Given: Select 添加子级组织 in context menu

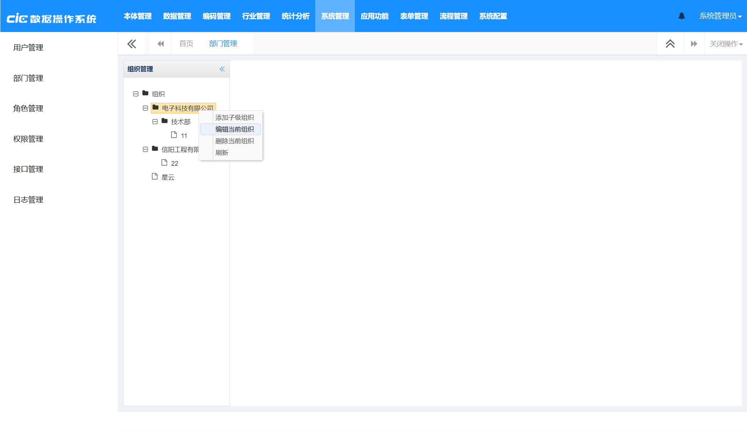Looking at the screenshot, I should [234, 117].
